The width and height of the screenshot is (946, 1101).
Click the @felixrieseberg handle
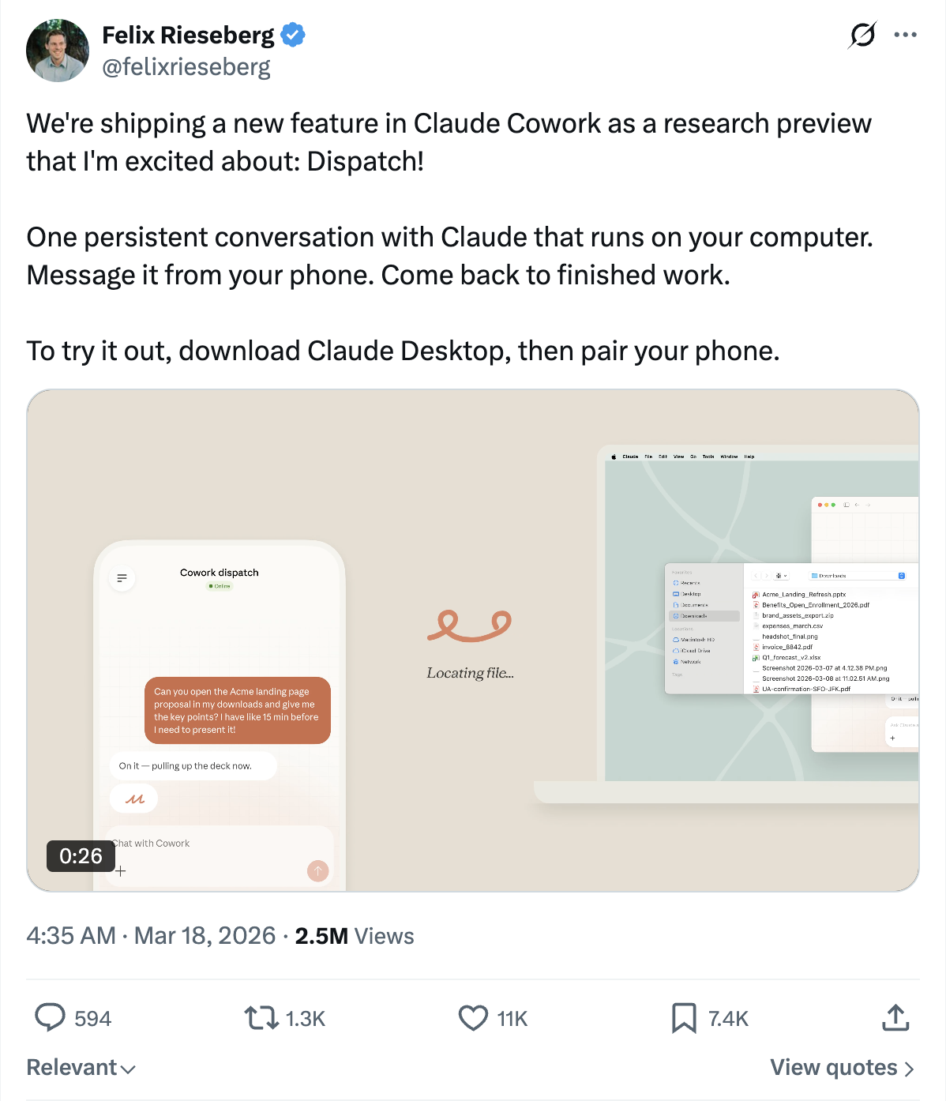(x=186, y=67)
